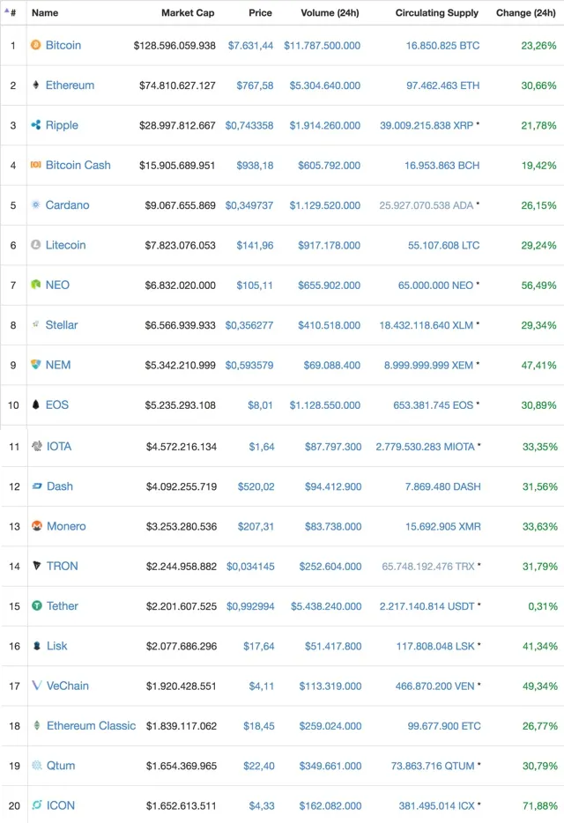Click Dash price $520,02

click(x=256, y=486)
